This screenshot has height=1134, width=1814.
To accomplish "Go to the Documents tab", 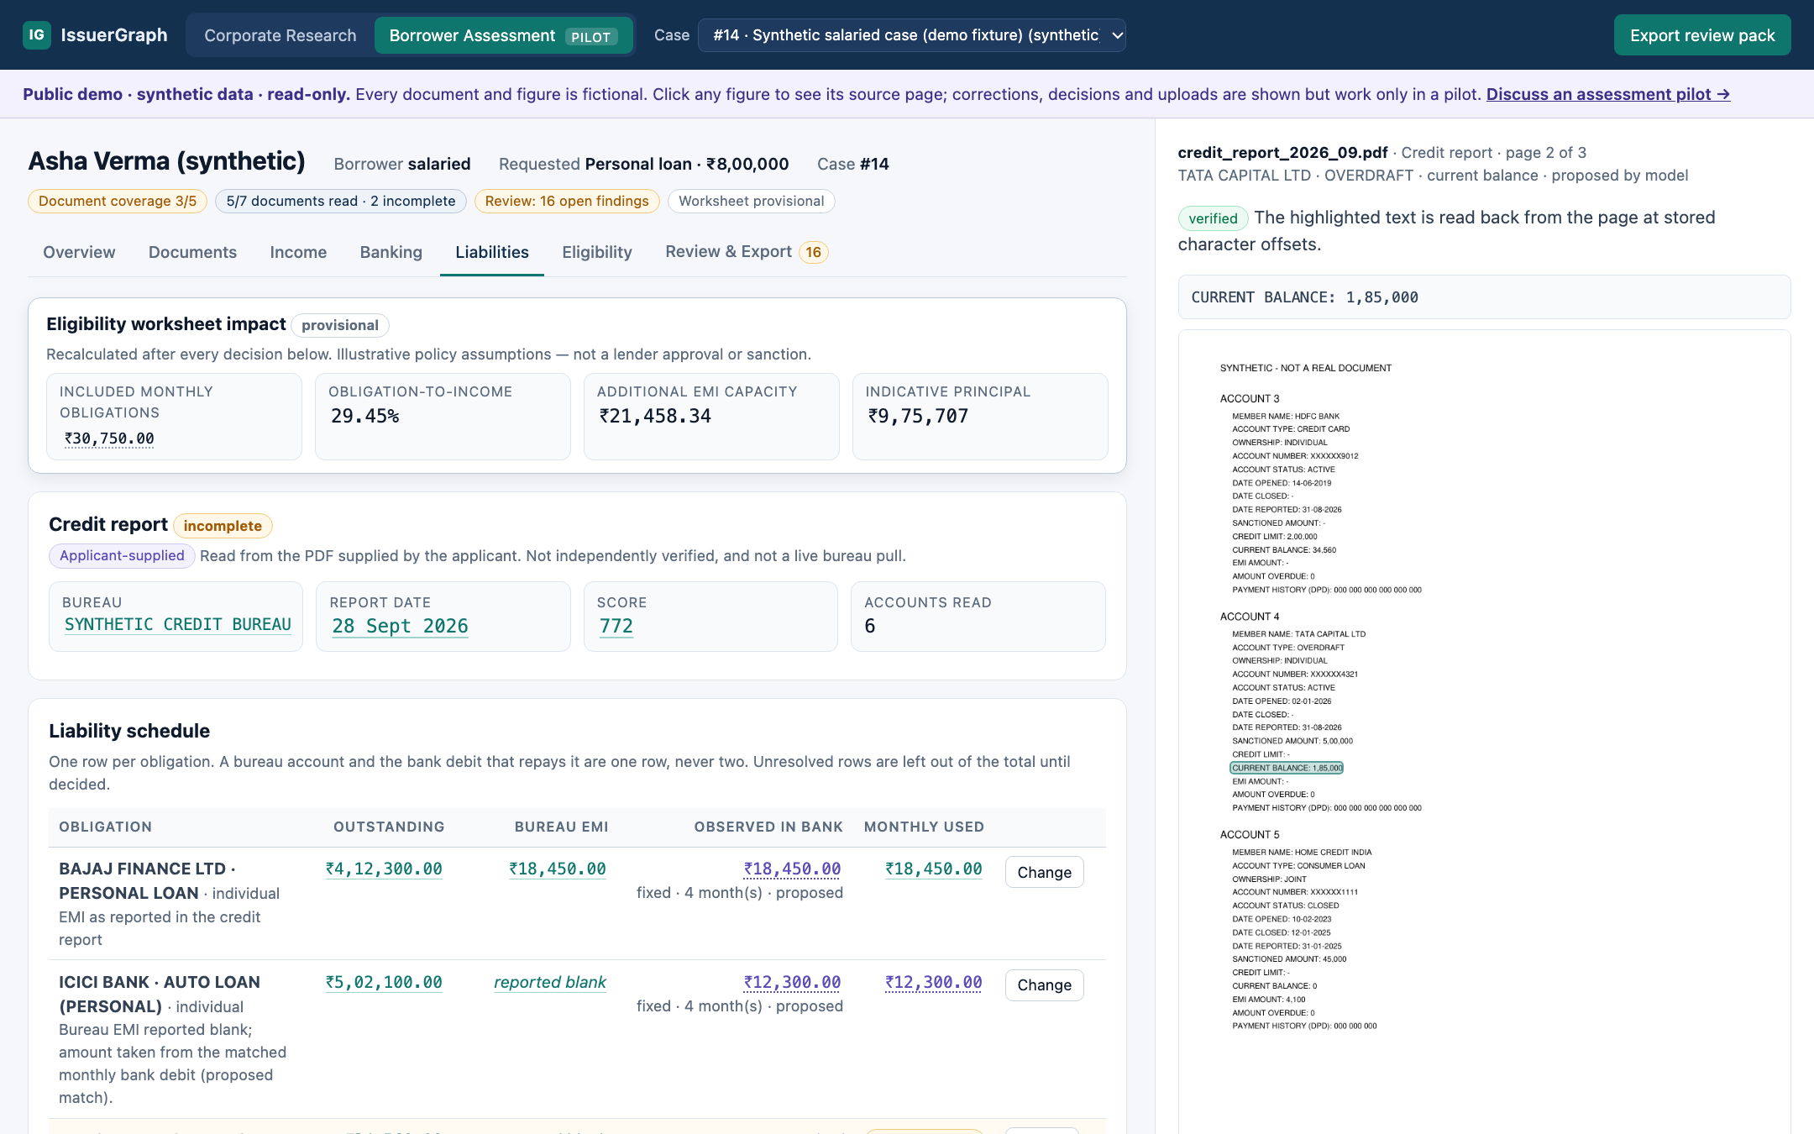I will pyautogui.click(x=192, y=252).
